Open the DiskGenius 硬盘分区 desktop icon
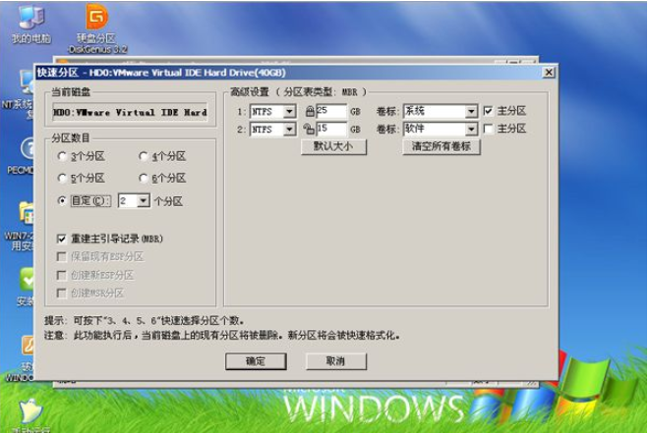649x433 pixels. click(96, 19)
